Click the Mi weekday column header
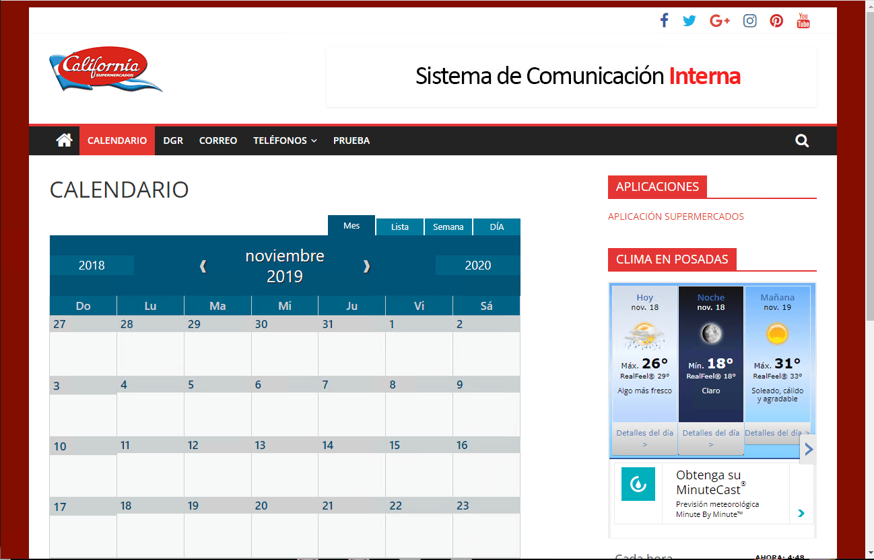 click(x=285, y=306)
